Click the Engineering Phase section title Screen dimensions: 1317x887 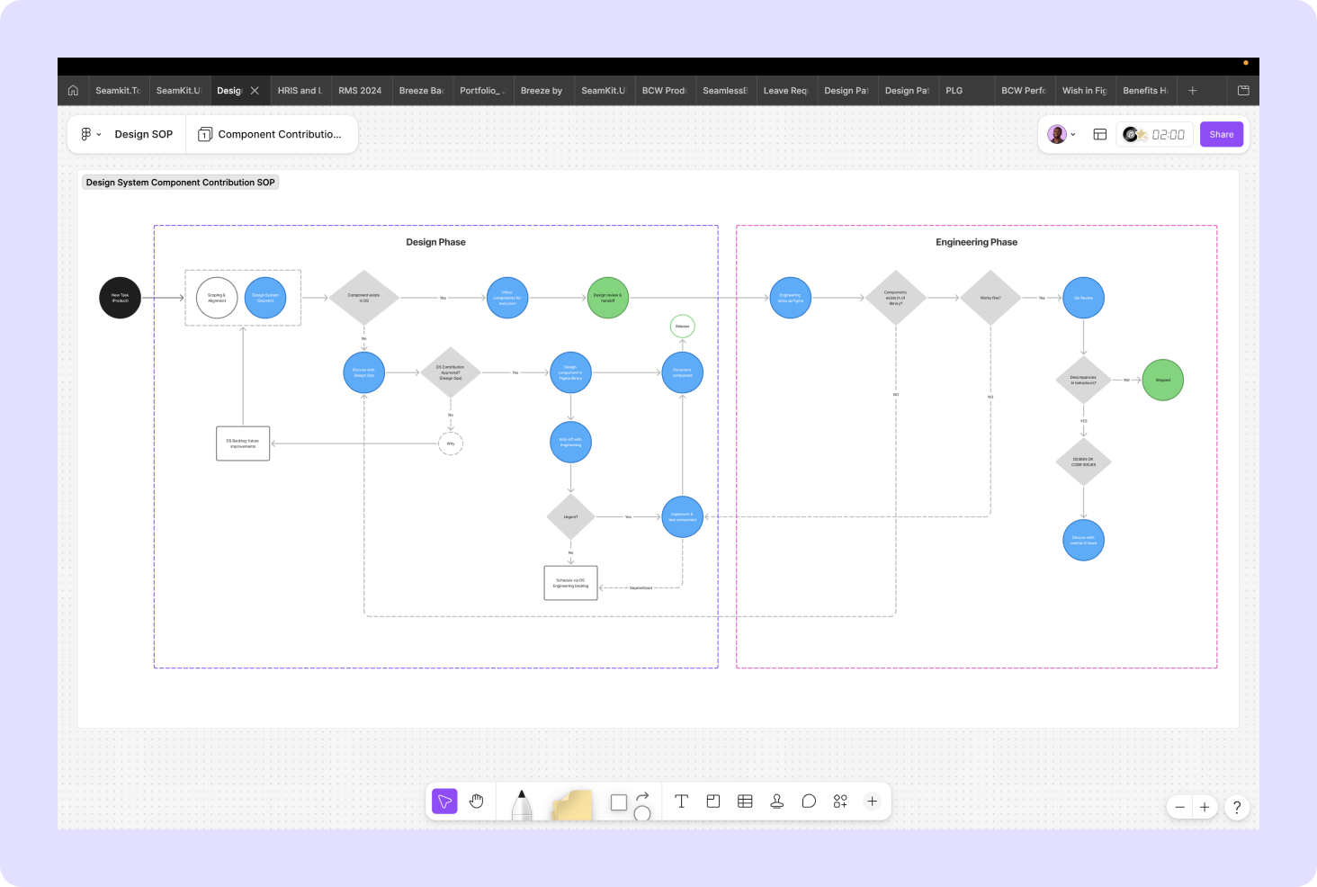tap(976, 242)
